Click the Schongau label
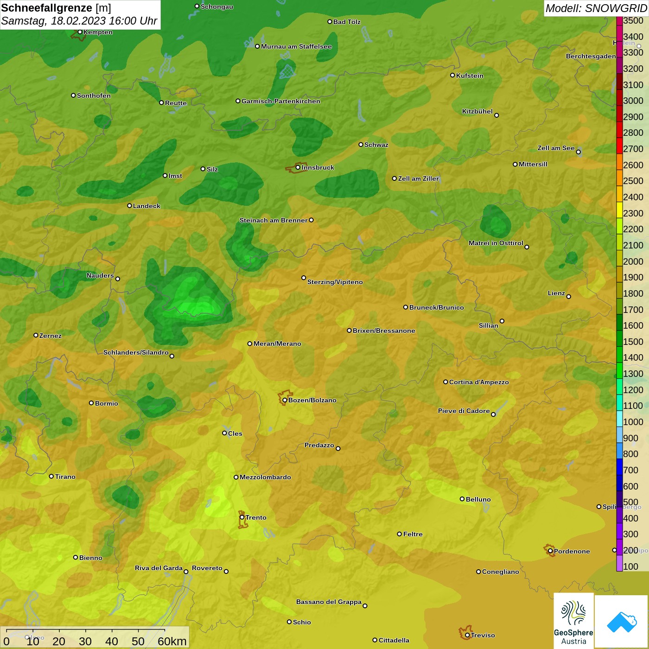649x649 pixels. (x=217, y=7)
